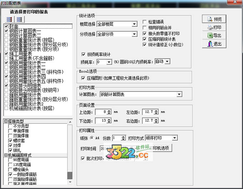The height and width of the screenshot is (189, 243).
Task: Open 计算图表 print scheme dropdown
Action: tap(179, 94)
